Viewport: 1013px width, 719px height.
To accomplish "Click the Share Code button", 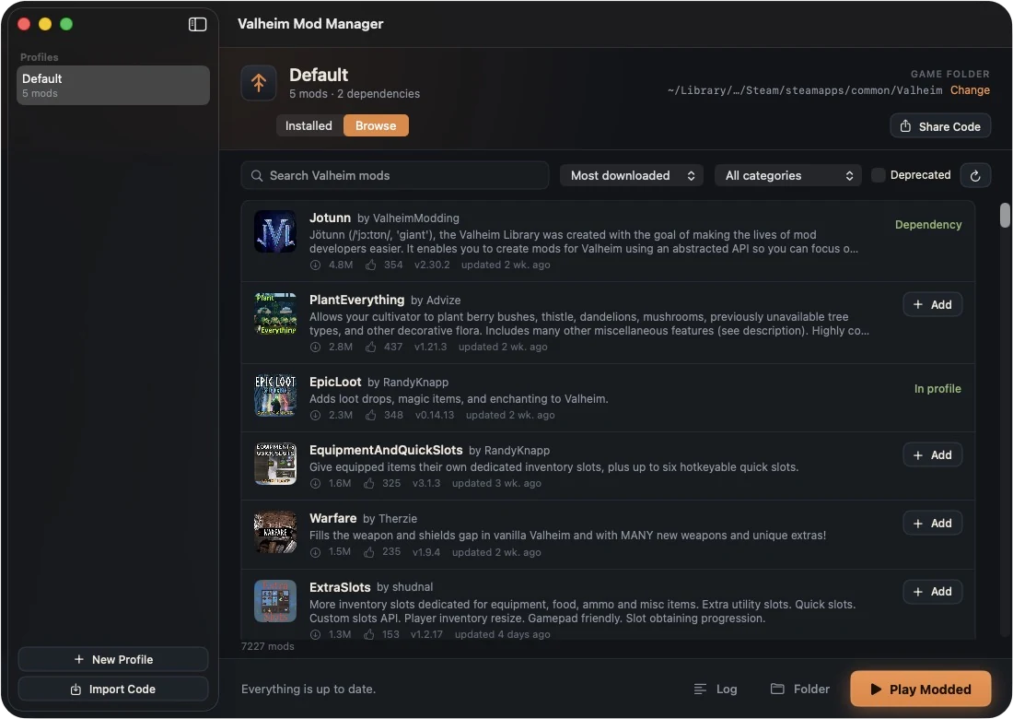I will (940, 126).
